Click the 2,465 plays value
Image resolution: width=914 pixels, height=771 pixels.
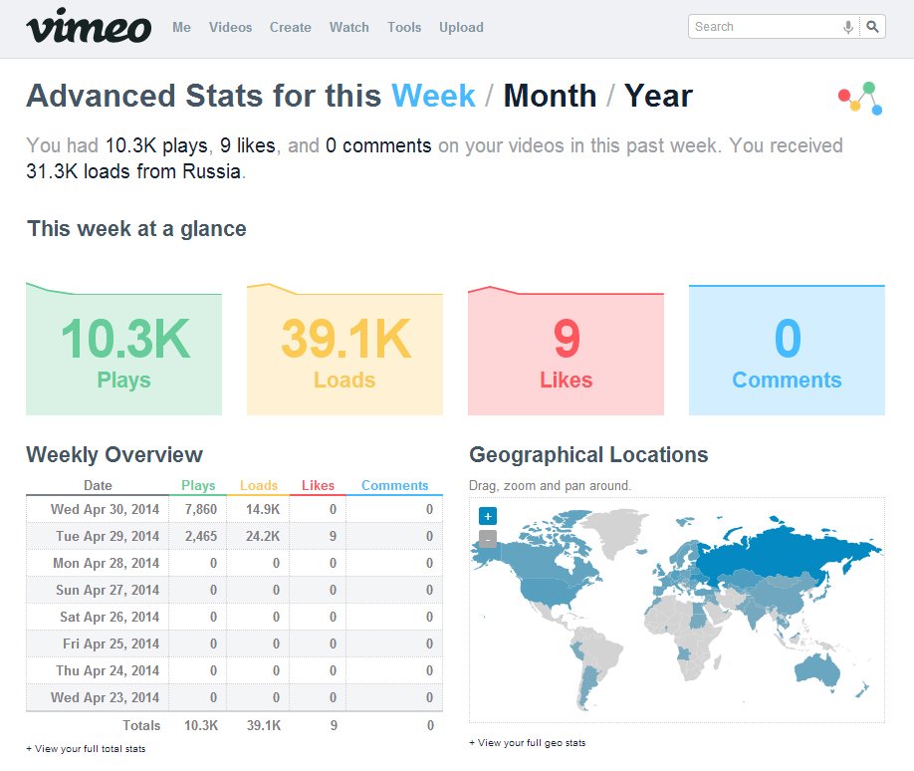[x=200, y=536]
